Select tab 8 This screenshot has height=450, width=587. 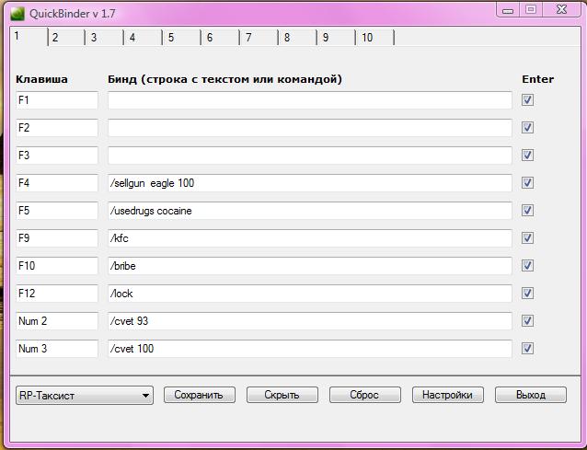pyautogui.click(x=297, y=38)
